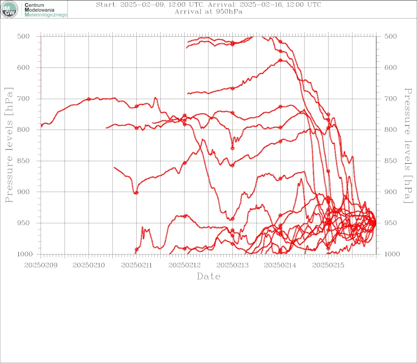The image size is (417, 363).
Task: Click the right 'Pressure levels [hPa]' axis title
Action: (408, 146)
